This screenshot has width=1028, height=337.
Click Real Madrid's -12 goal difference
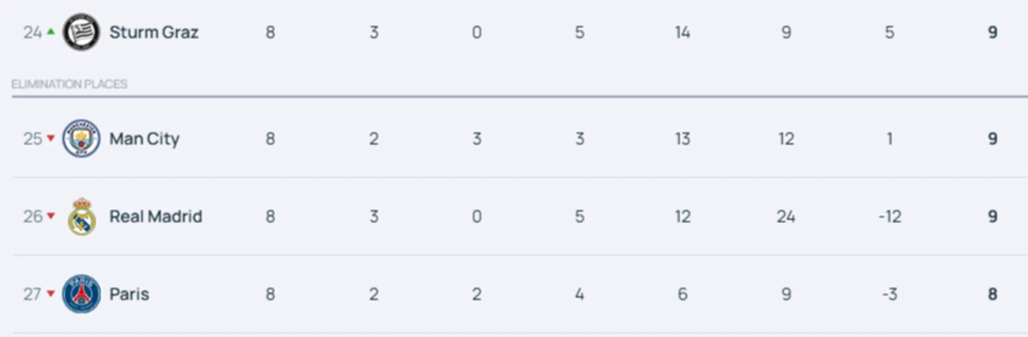pyautogui.click(x=889, y=216)
